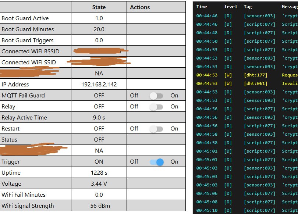Click On label in Relay row
The height and width of the screenshot is (214, 298).
(x=174, y=106)
